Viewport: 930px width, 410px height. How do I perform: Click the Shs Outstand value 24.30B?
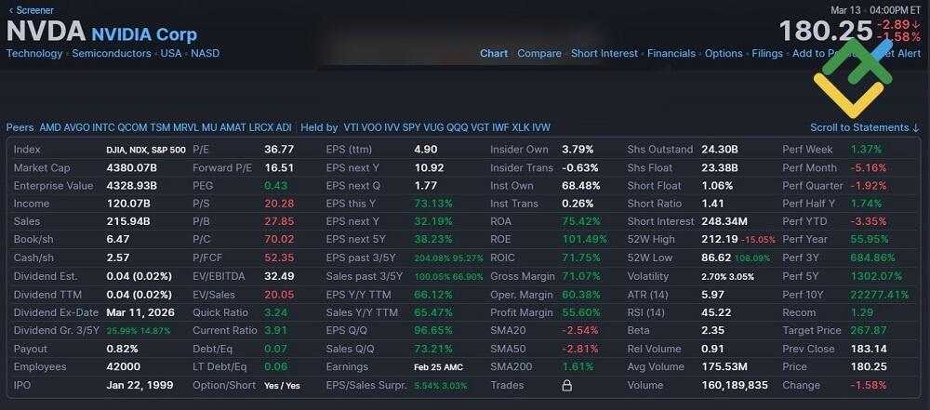click(x=720, y=150)
